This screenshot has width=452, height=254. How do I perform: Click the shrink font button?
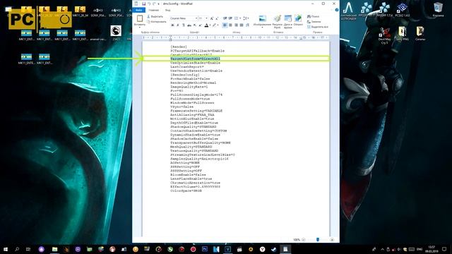pos(217,18)
